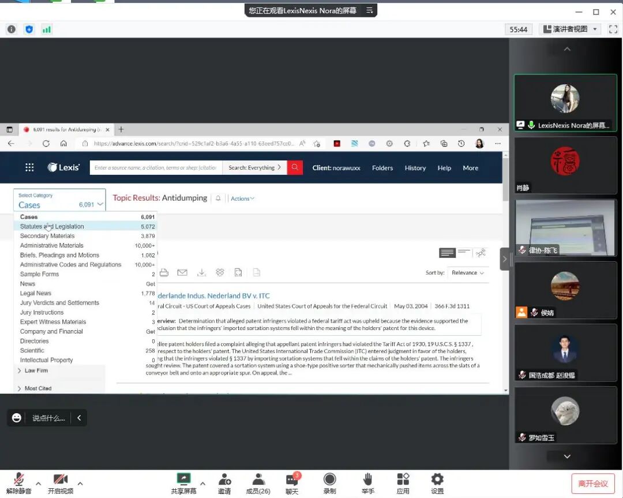The width and height of the screenshot is (623, 498).
Task: Open sharing banner options menu icon
Action: [370, 10]
